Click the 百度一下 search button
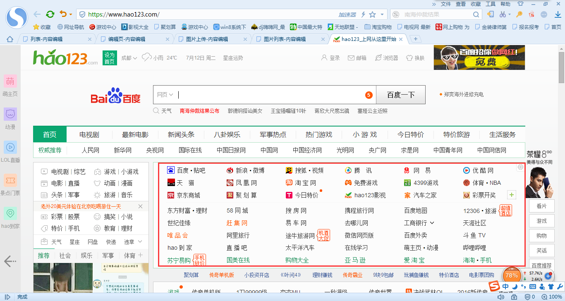 tap(401, 95)
